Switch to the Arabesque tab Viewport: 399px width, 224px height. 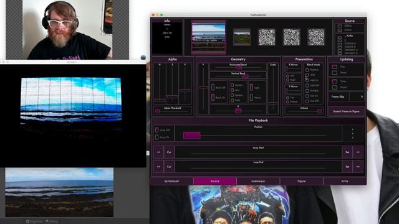tap(258, 181)
